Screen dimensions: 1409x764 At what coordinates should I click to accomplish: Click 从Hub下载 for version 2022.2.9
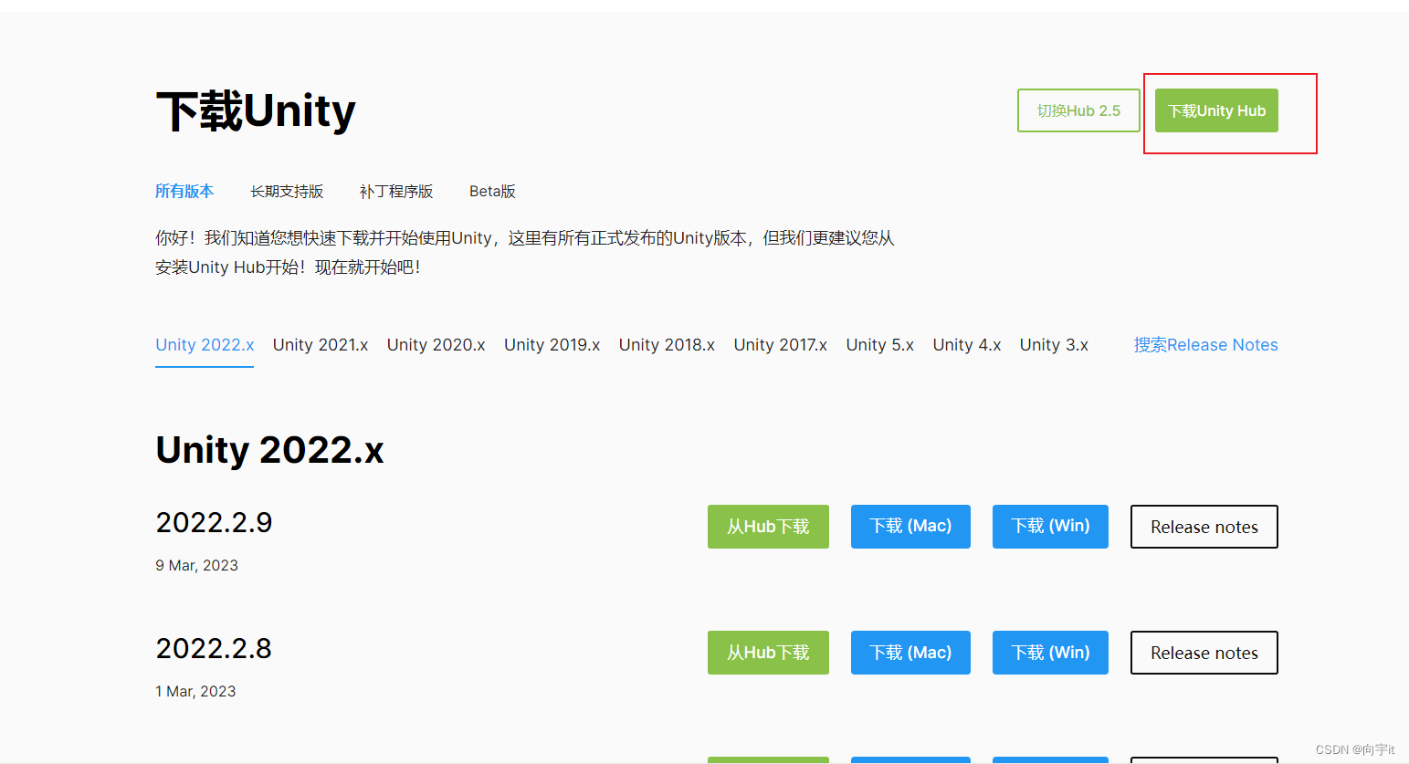pos(768,527)
